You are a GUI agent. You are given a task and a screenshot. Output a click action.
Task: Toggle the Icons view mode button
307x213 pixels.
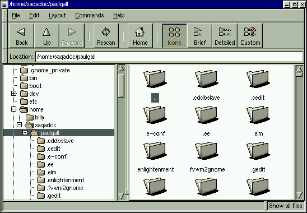tap(174, 36)
